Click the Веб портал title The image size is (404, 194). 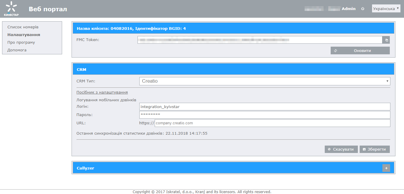(48, 9)
